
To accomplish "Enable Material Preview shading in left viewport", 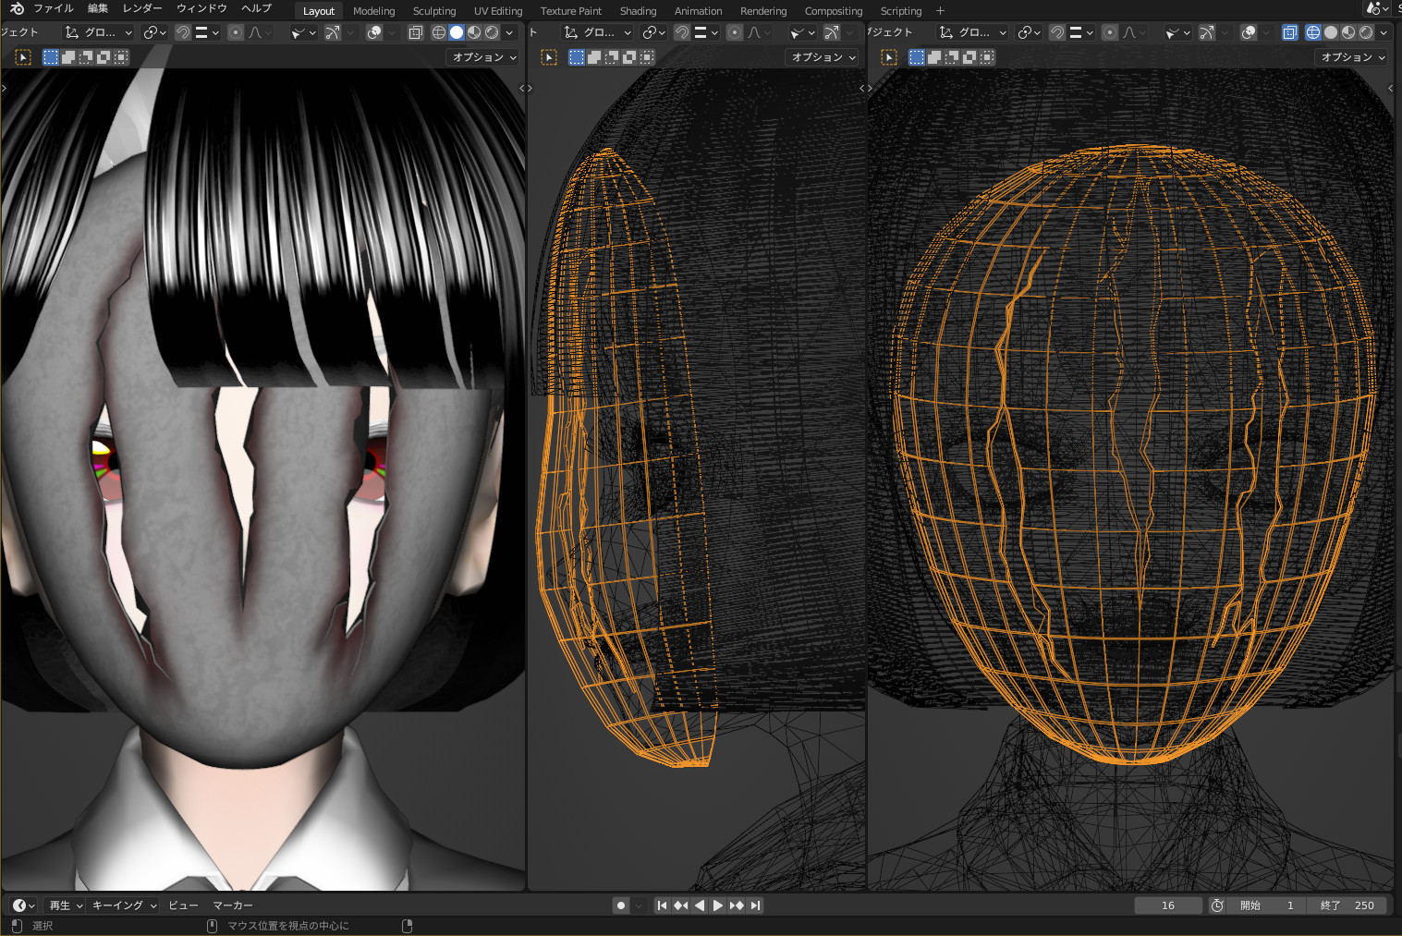I will pyautogui.click(x=474, y=31).
